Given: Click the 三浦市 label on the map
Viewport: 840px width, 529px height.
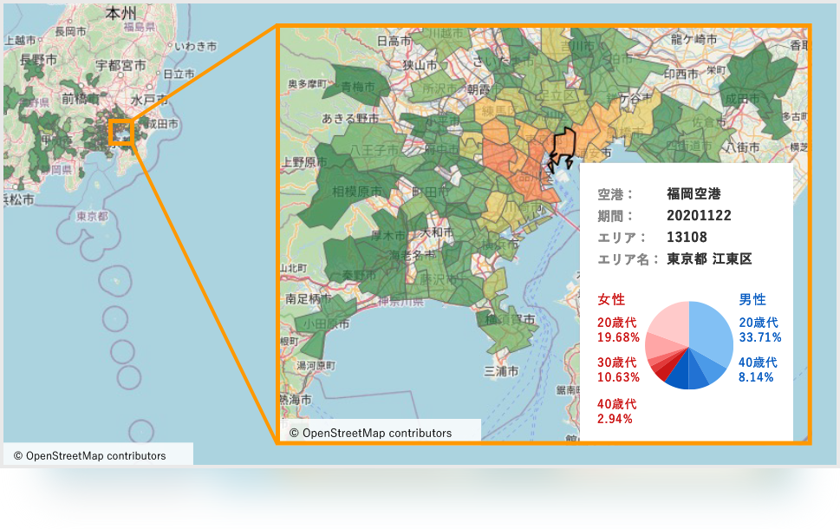Looking at the screenshot, I should [502, 370].
